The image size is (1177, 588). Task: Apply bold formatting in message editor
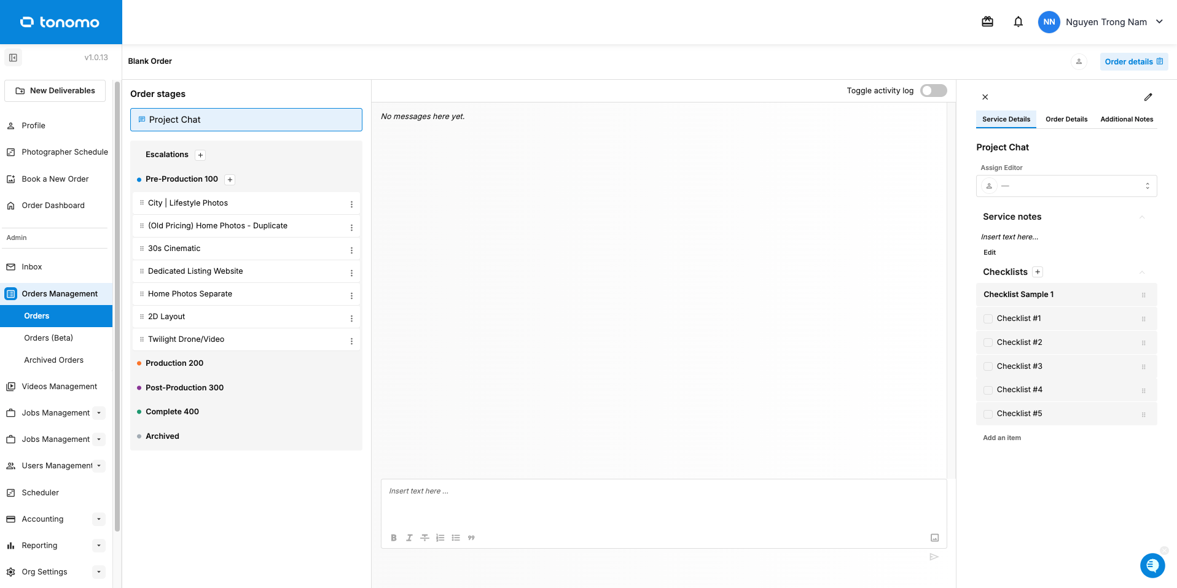click(x=394, y=538)
